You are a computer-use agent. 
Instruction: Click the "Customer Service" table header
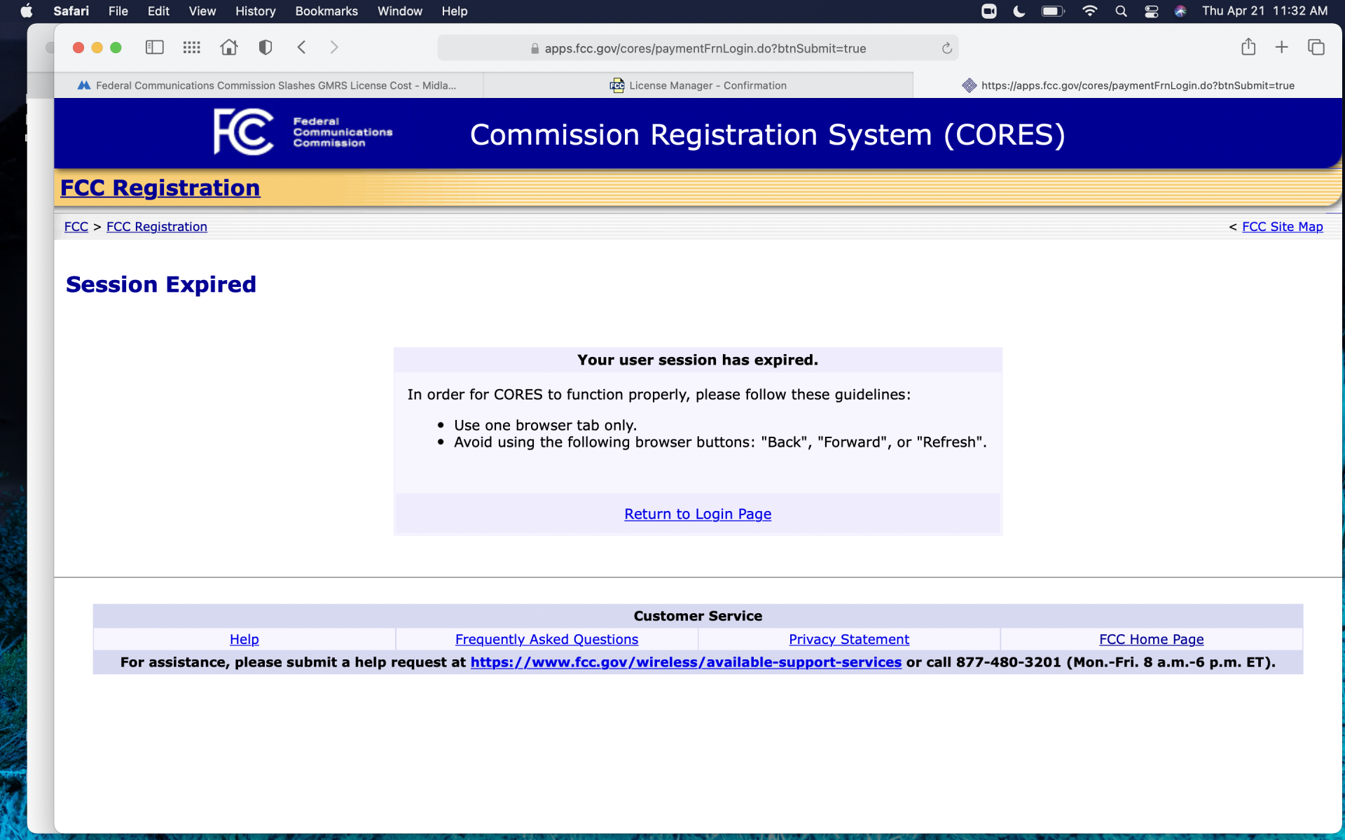pos(698,616)
